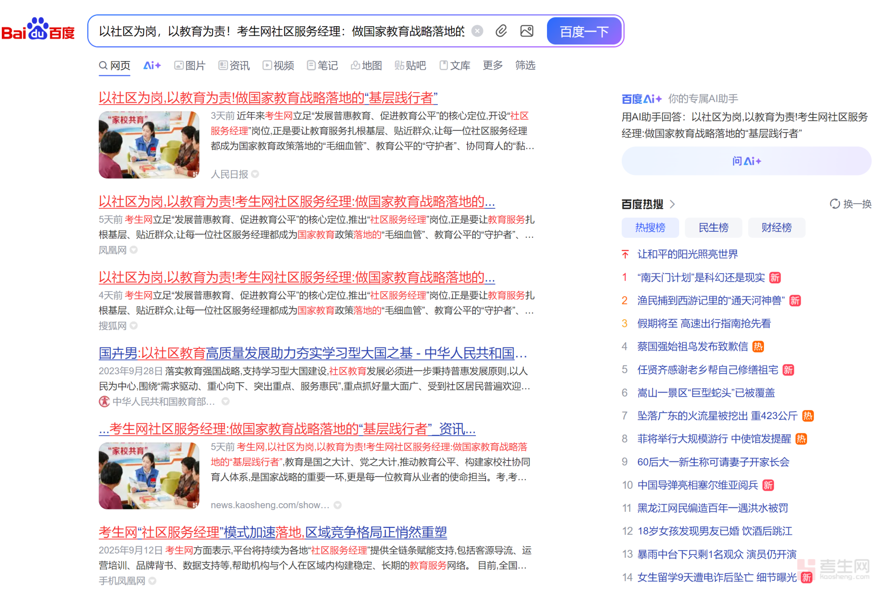881x589 pixels.
Task: Switch to the Ai+ tab
Action: 152,66
